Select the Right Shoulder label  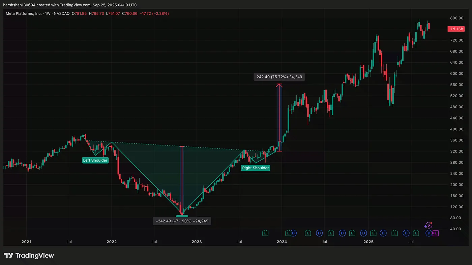[x=256, y=168]
